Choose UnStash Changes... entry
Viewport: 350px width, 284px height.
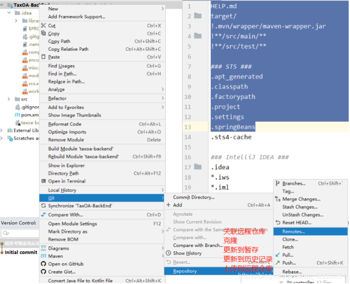[x=310, y=215]
